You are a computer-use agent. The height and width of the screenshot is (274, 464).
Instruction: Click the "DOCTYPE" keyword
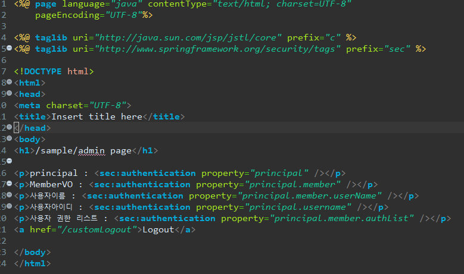click(43, 71)
